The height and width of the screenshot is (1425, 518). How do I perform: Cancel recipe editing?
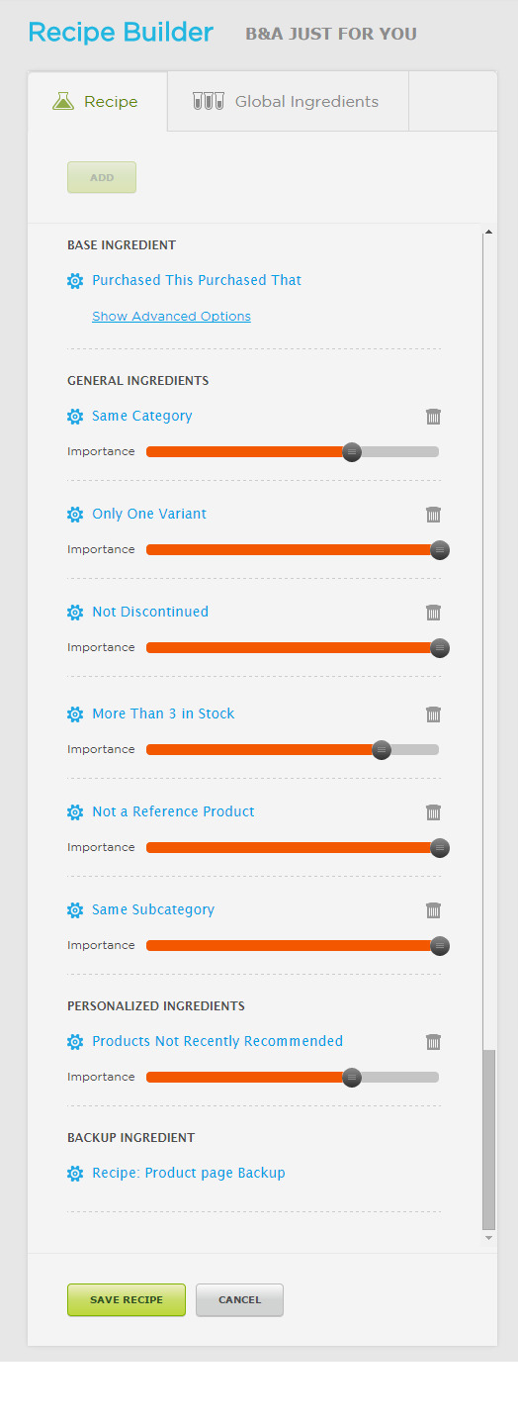239,1300
